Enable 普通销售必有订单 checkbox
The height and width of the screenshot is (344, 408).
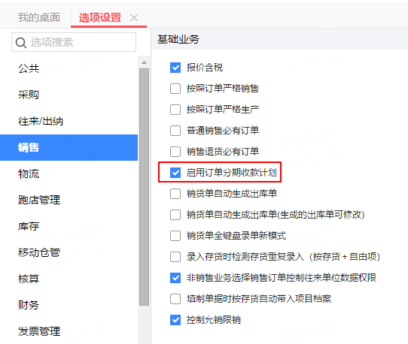pyautogui.click(x=175, y=131)
